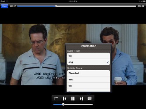This screenshot has width=146, height=109.
Task: Pause the video playback
Action: (73, 99)
